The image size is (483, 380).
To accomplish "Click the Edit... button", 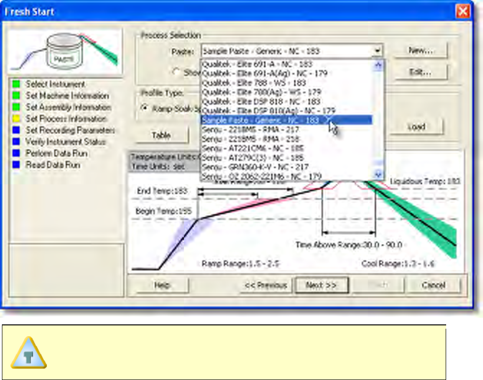I will pos(420,72).
